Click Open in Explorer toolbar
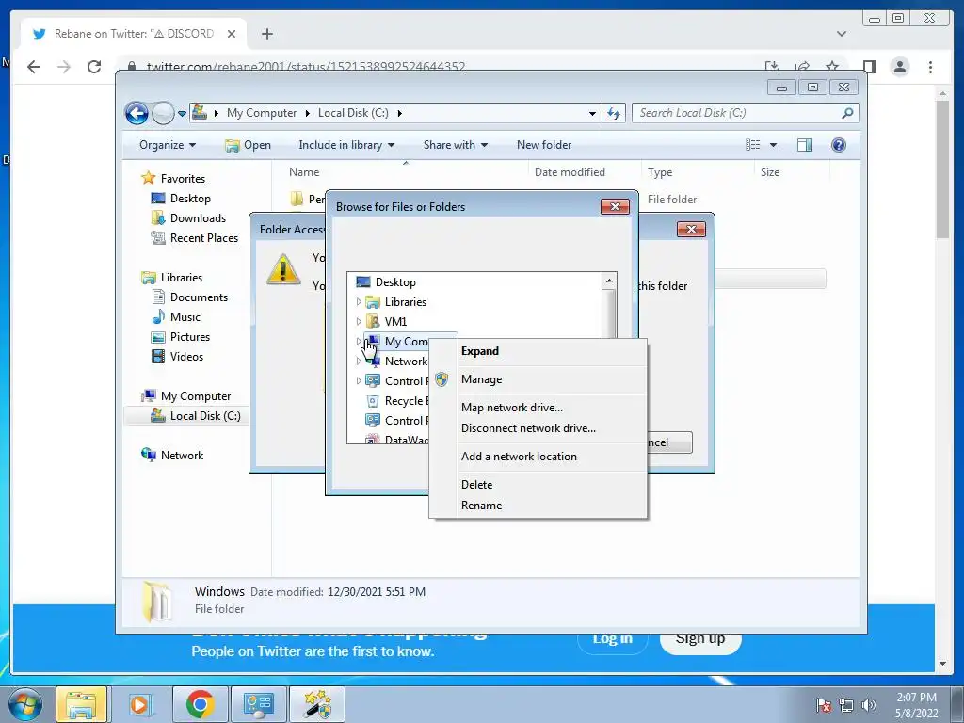This screenshot has height=723, width=964. tap(248, 145)
